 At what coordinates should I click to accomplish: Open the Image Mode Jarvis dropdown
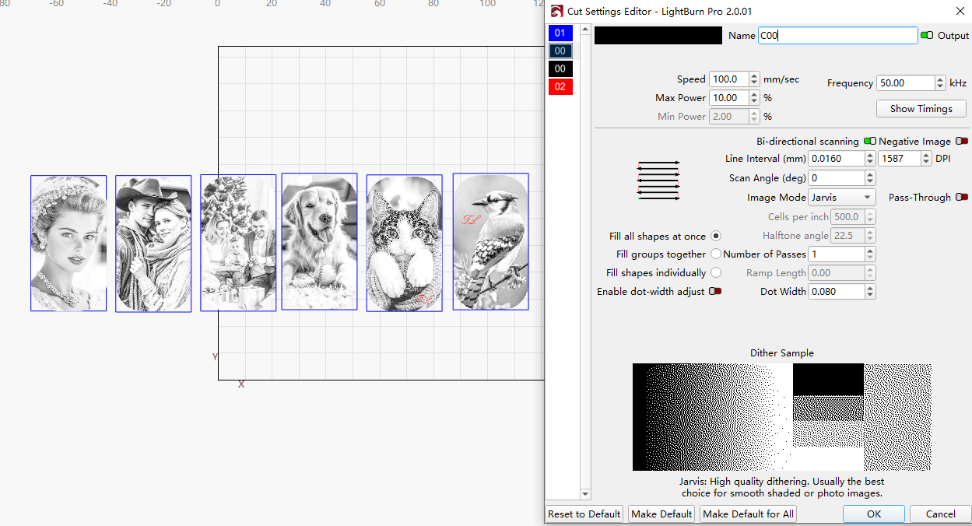(x=841, y=198)
